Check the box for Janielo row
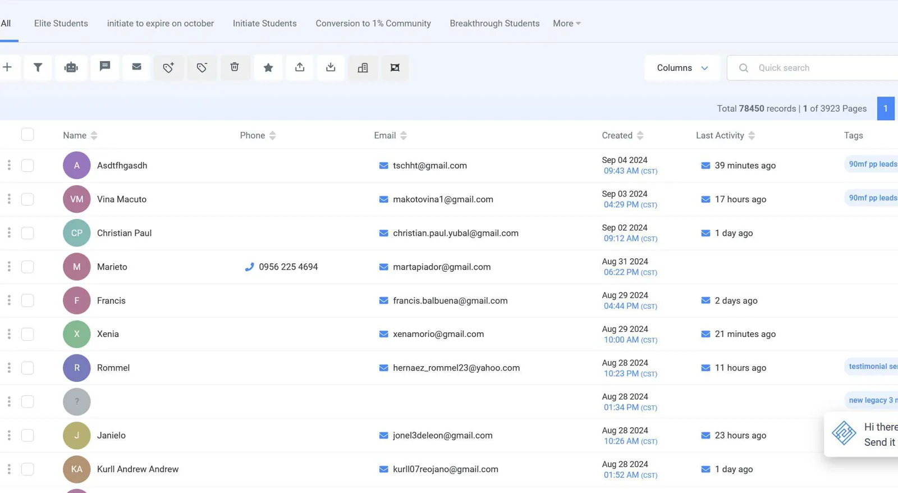 pyautogui.click(x=28, y=435)
